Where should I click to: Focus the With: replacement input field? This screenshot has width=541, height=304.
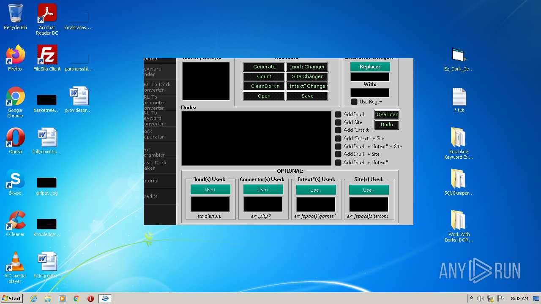point(370,92)
